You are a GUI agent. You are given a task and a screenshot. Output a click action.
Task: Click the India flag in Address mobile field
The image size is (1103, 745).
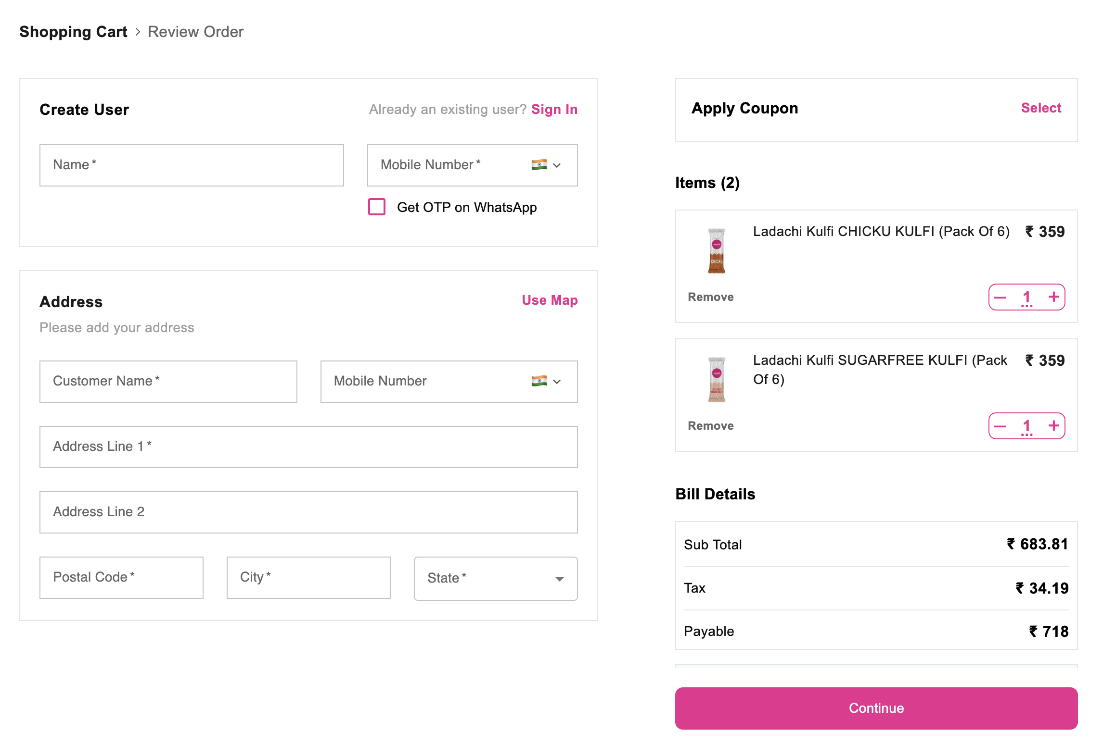[x=540, y=382]
